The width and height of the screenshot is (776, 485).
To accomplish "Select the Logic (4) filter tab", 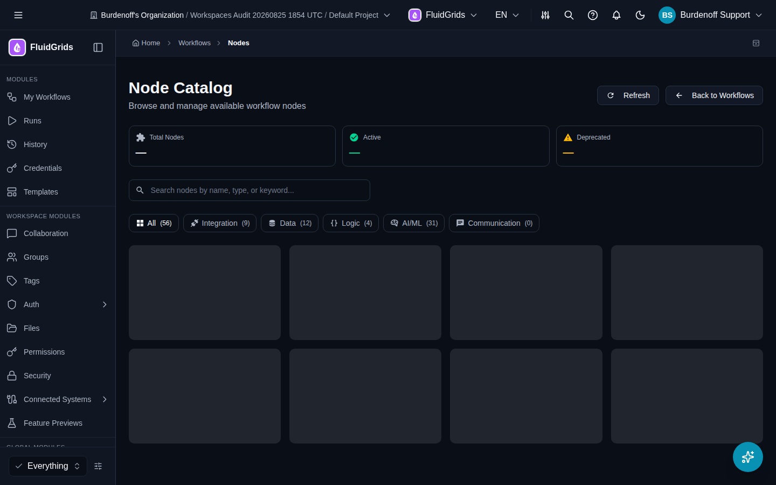I will [351, 223].
